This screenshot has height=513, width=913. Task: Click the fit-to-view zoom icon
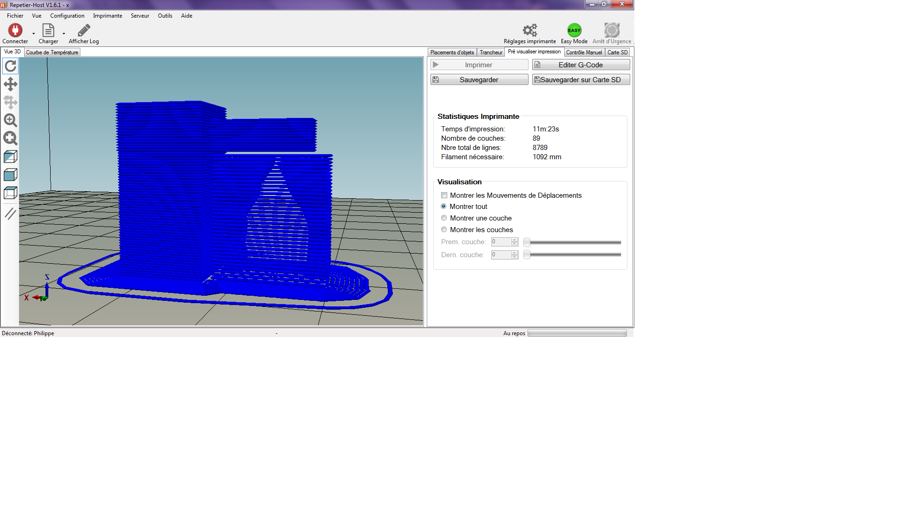[x=10, y=138]
